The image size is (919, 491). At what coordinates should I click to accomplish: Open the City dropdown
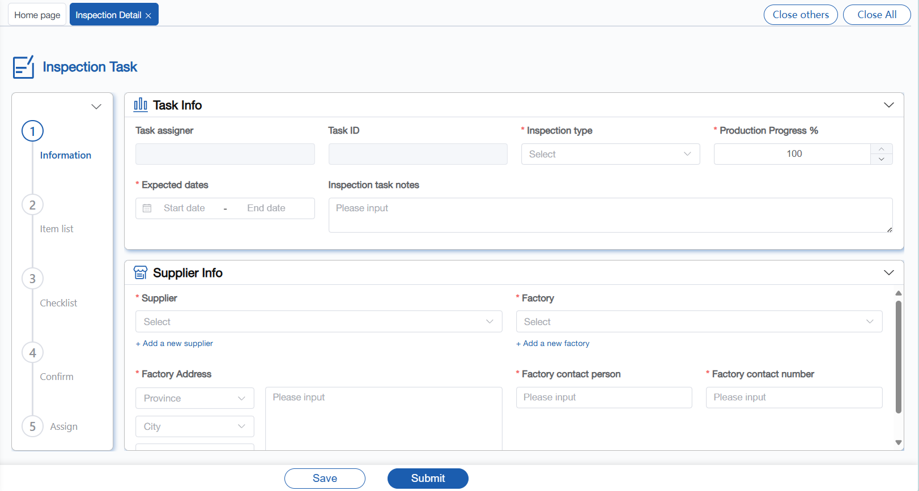click(x=194, y=426)
